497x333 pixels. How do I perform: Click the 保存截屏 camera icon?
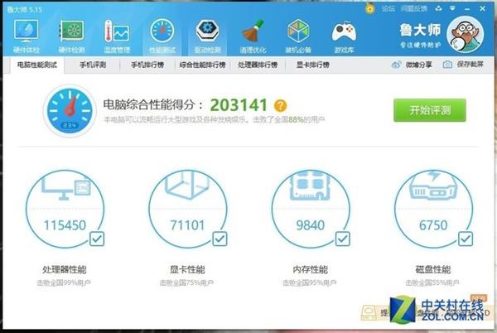pyautogui.click(x=447, y=65)
